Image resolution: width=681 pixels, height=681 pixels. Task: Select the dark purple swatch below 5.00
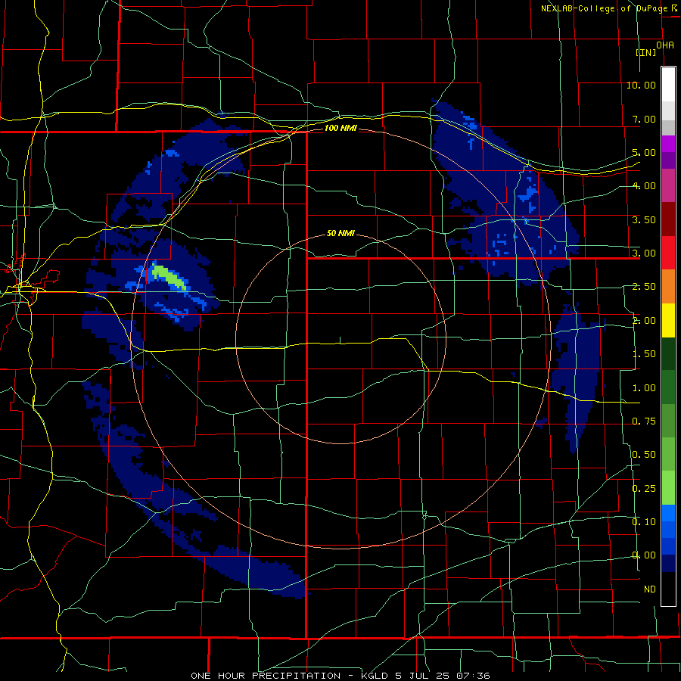coord(668,160)
